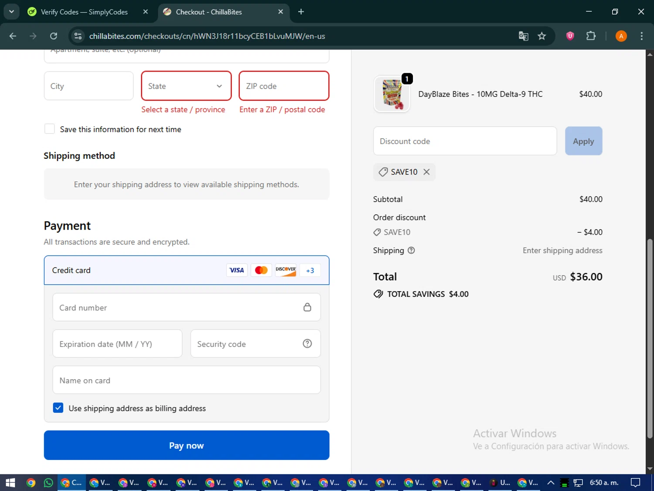Open the Windows Start menu
This screenshot has height=491, width=654.
tap(10, 482)
